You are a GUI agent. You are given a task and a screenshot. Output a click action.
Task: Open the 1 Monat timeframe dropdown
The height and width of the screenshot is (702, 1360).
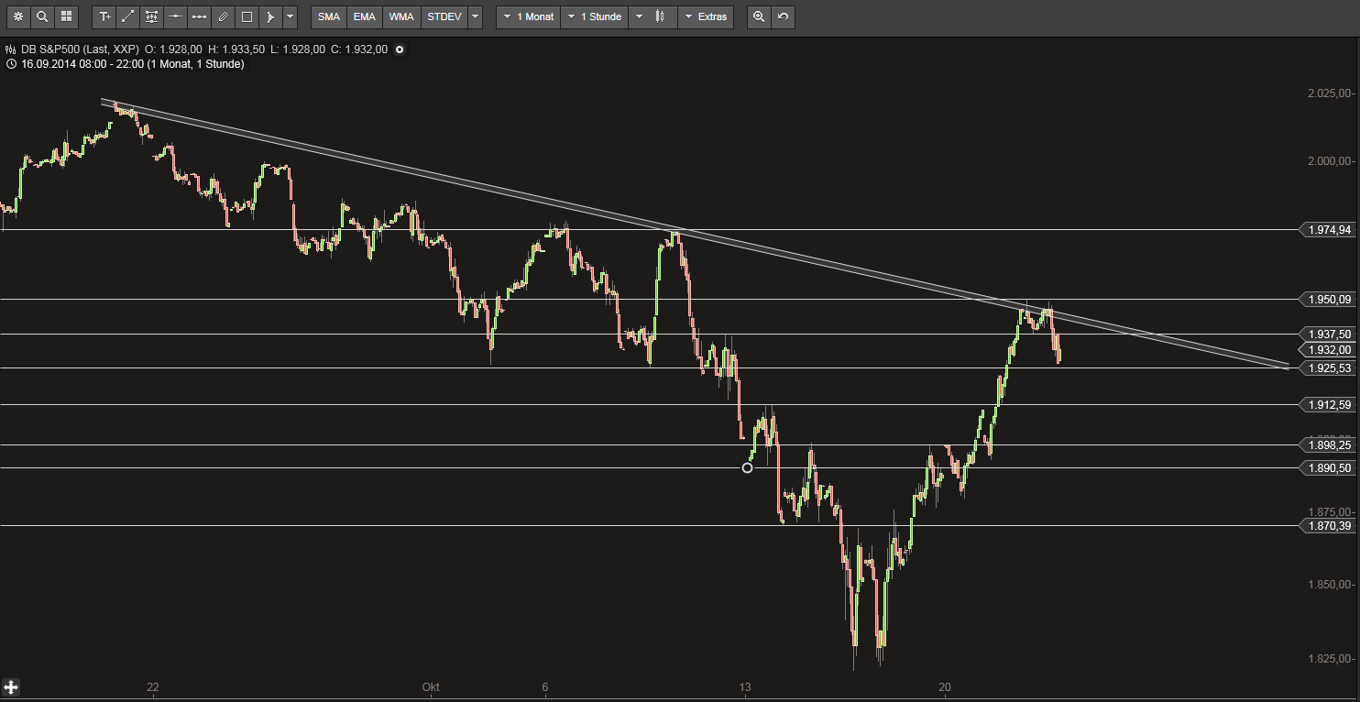click(528, 16)
